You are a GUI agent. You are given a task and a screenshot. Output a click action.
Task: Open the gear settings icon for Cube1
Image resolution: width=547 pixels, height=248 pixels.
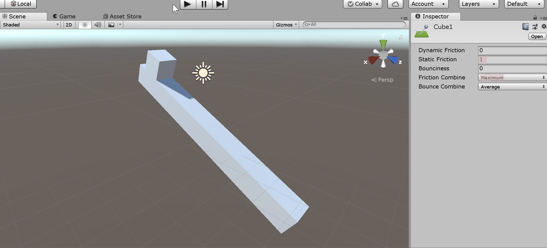(x=544, y=27)
